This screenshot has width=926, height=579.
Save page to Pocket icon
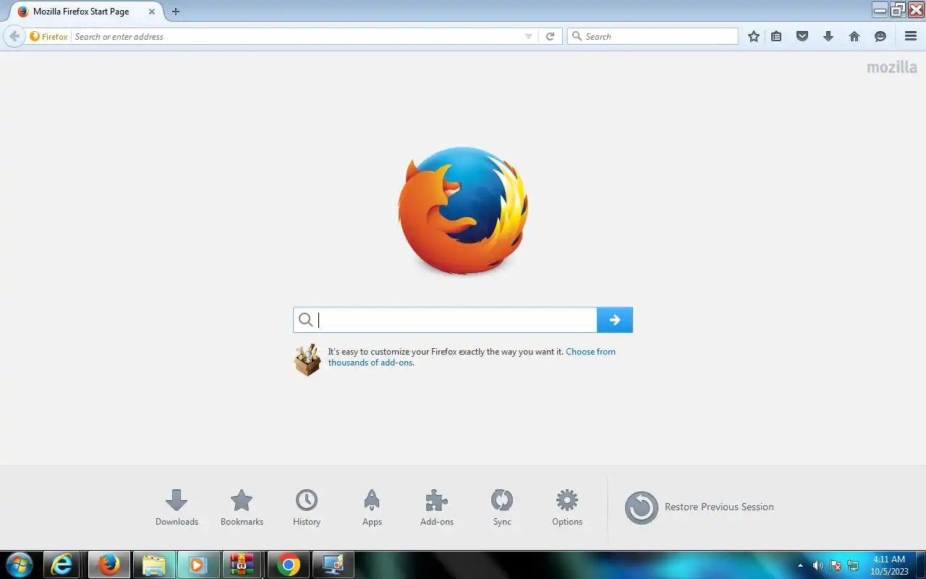tap(802, 36)
